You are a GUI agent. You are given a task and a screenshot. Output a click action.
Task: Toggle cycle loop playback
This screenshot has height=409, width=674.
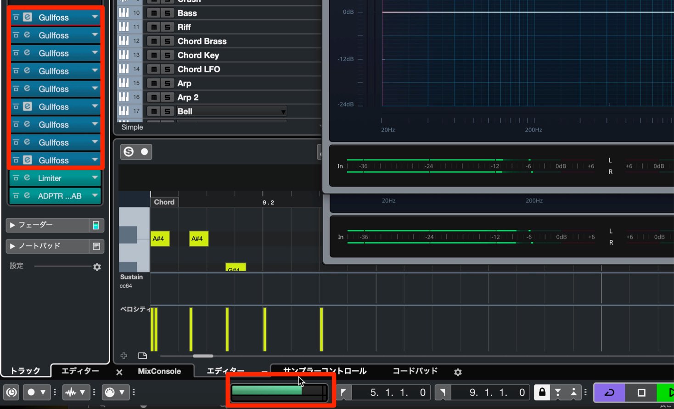click(x=609, y=392)
